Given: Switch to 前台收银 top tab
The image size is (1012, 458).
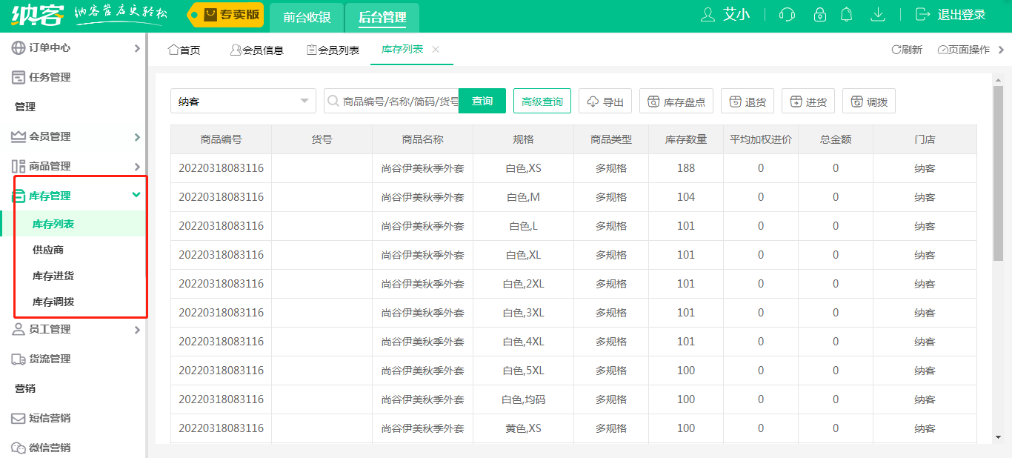Looking at the screenshot, I should [x=307, y=17].
